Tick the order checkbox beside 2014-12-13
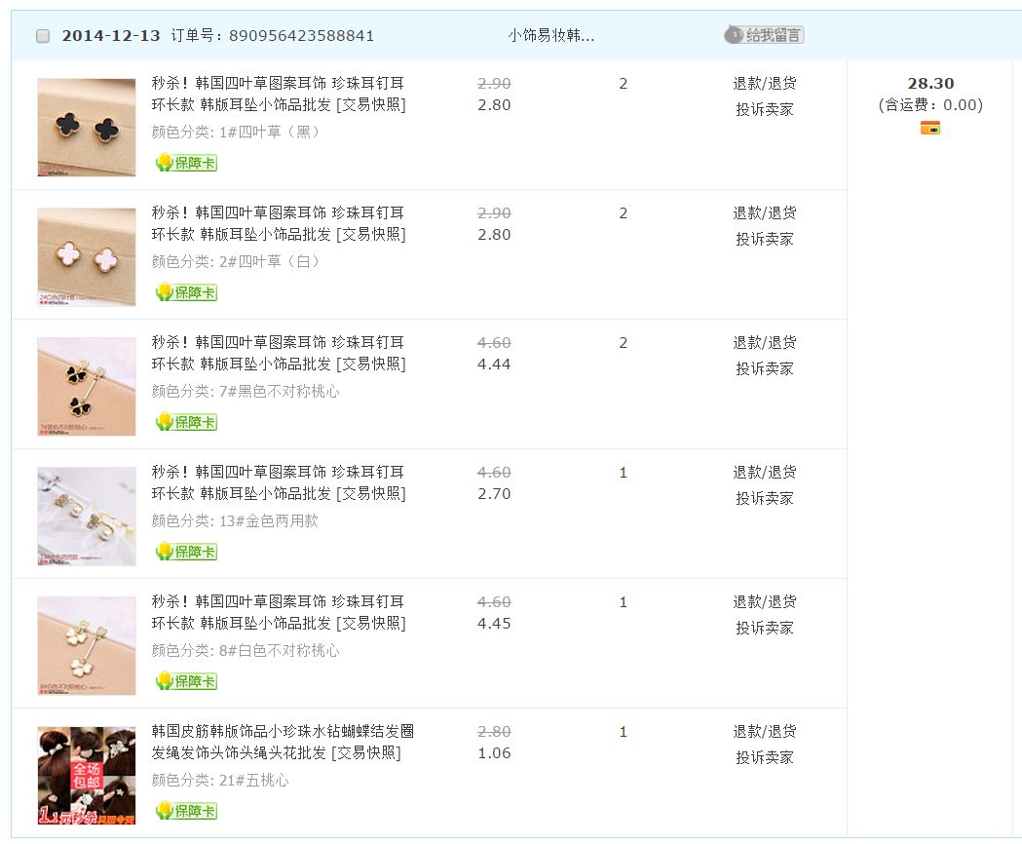The image size is (1022, 844). coord(43,36)
